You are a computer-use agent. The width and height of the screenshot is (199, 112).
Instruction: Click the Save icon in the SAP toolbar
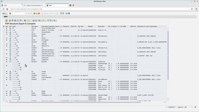[x=31, y=13]
